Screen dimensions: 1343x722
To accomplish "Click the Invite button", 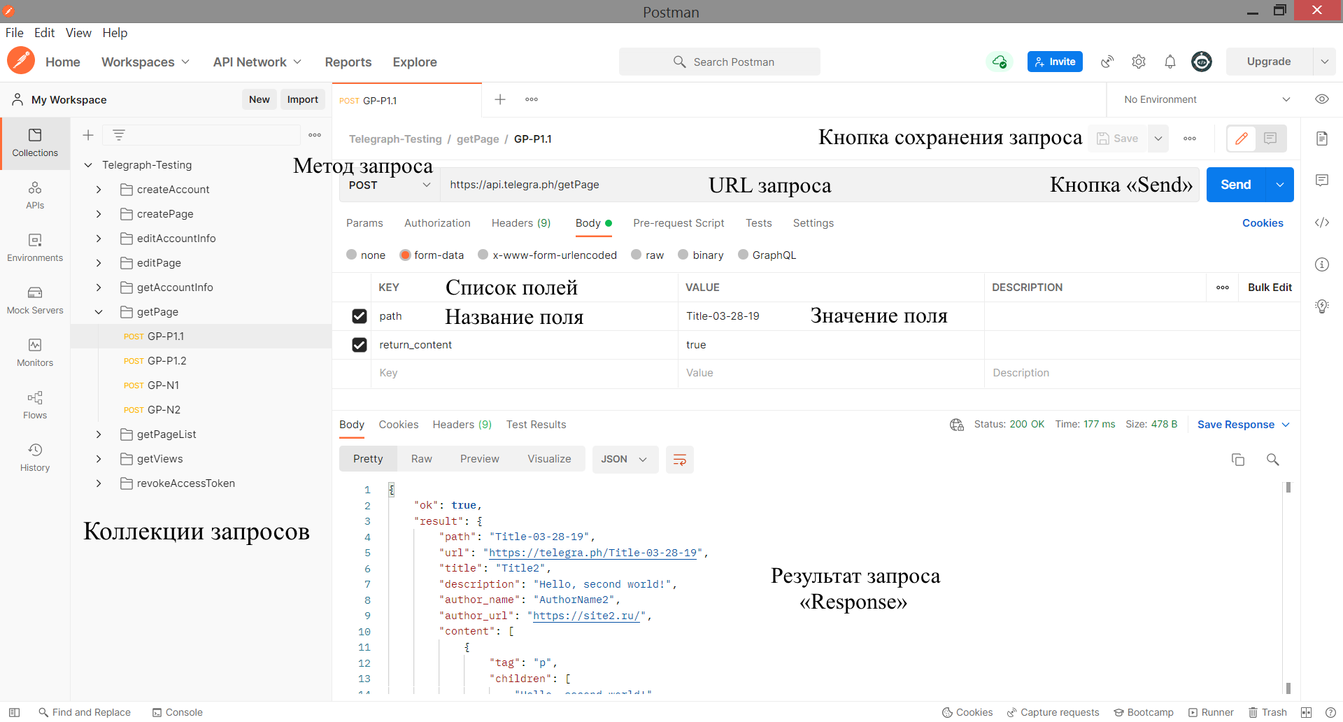I will 1055,62.
